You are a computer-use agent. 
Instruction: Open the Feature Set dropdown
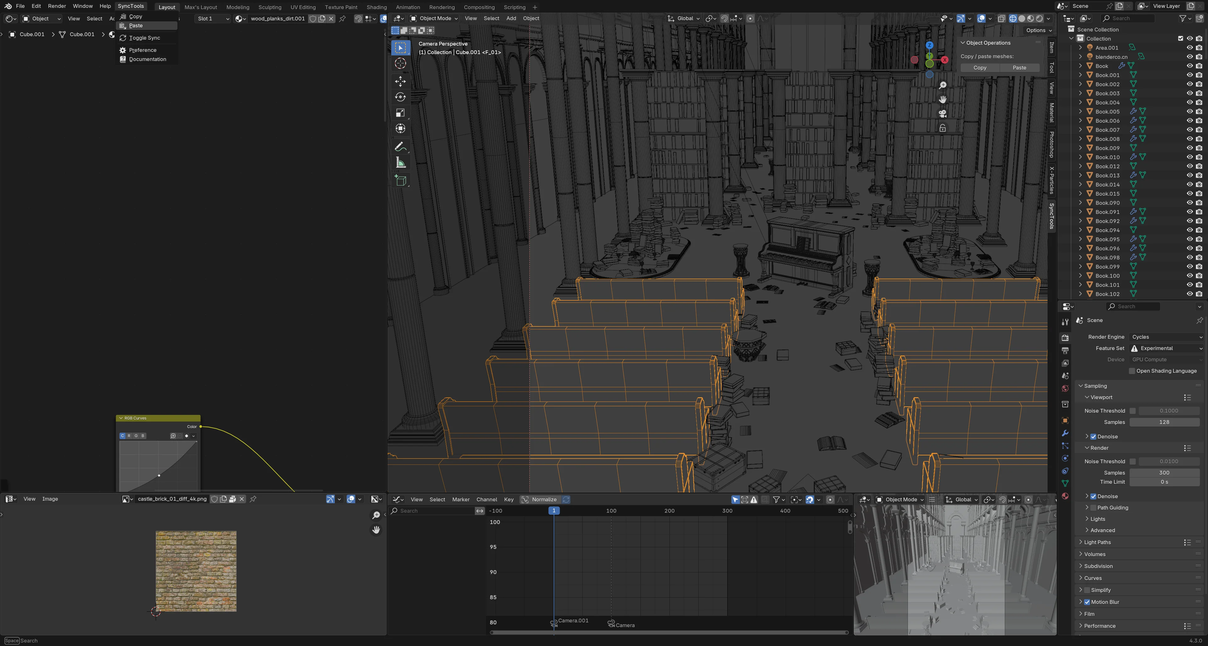(x=1166, y=348)
